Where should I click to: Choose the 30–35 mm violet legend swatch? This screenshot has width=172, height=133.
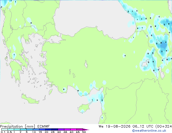point(61,129)
